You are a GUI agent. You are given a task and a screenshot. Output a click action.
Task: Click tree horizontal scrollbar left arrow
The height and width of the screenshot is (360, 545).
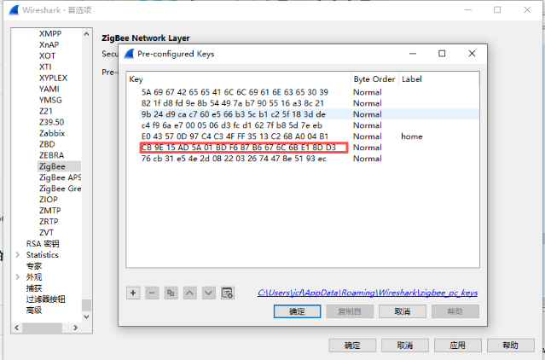[x=16, y=328]
